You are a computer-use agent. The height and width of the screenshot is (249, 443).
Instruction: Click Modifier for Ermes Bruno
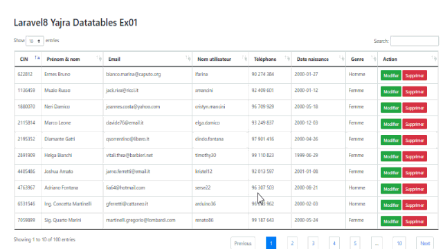tap(390, 75)
